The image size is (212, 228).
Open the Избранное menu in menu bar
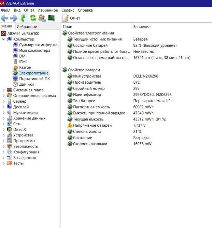point(48,10)
